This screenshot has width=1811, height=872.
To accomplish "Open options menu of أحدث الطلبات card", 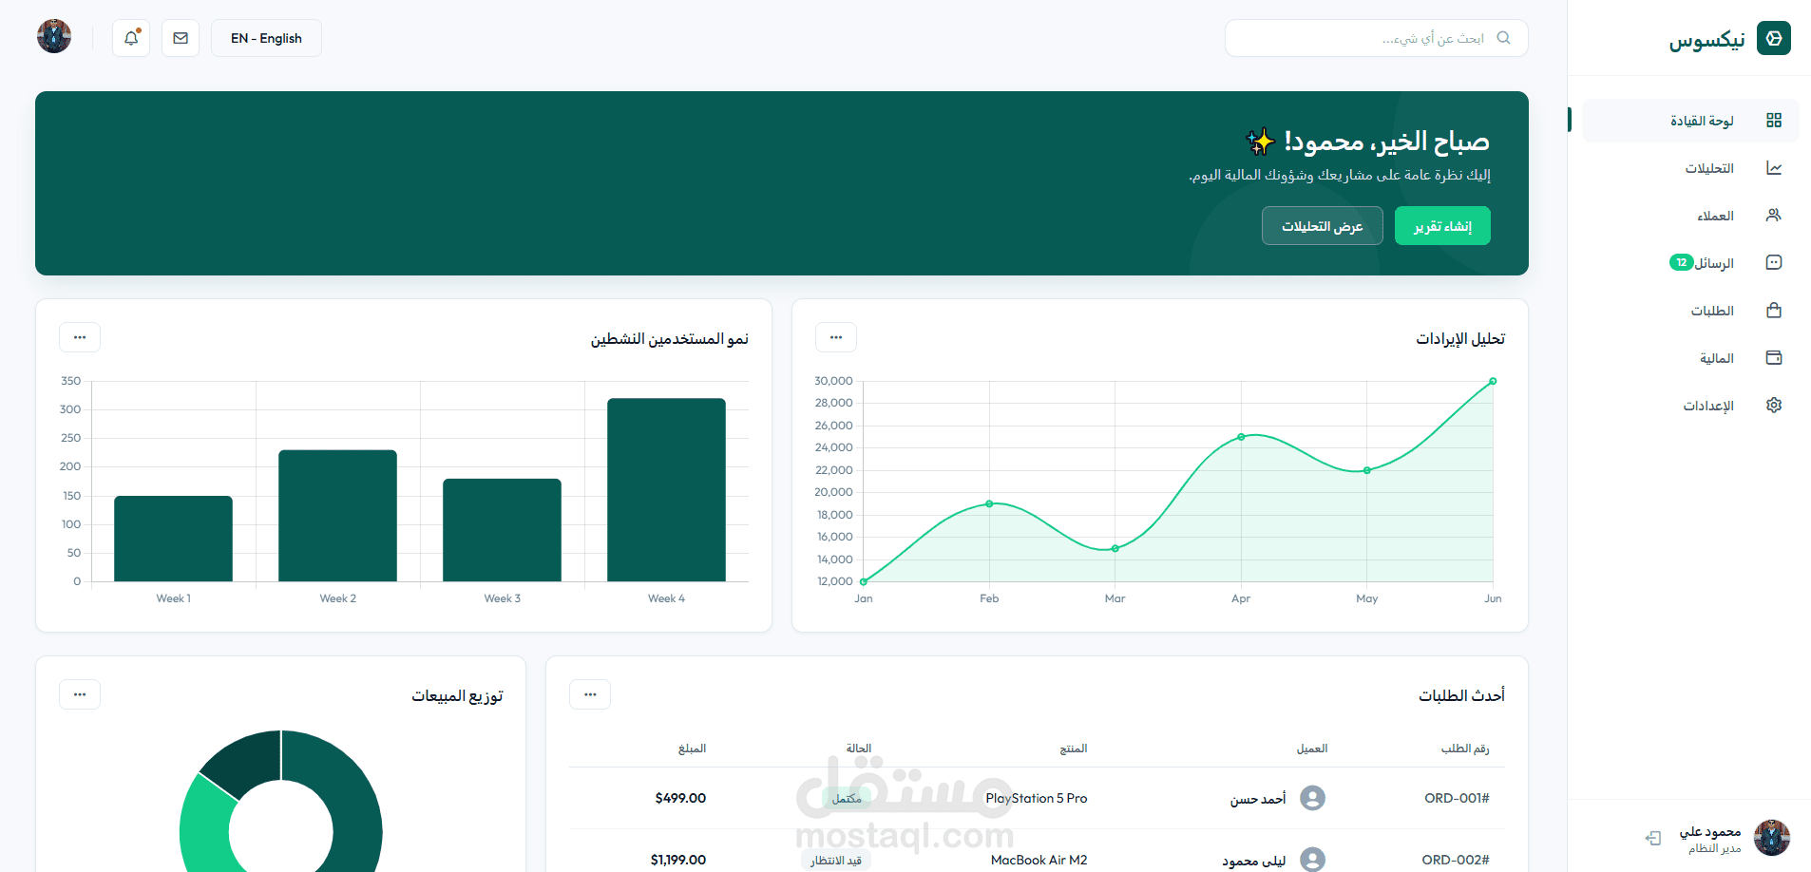I will pos(590,694).
